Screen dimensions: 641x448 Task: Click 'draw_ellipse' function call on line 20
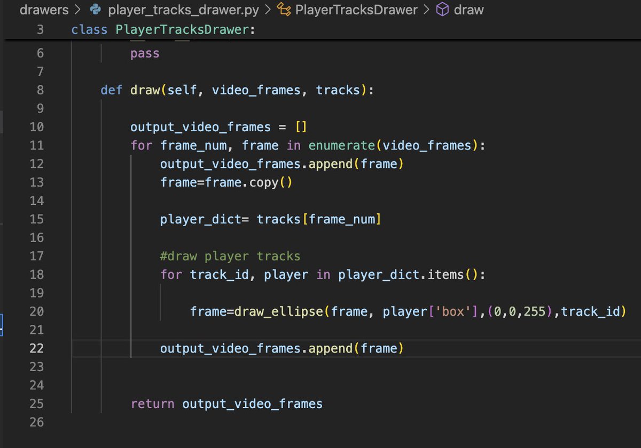[x=279, y=311]
